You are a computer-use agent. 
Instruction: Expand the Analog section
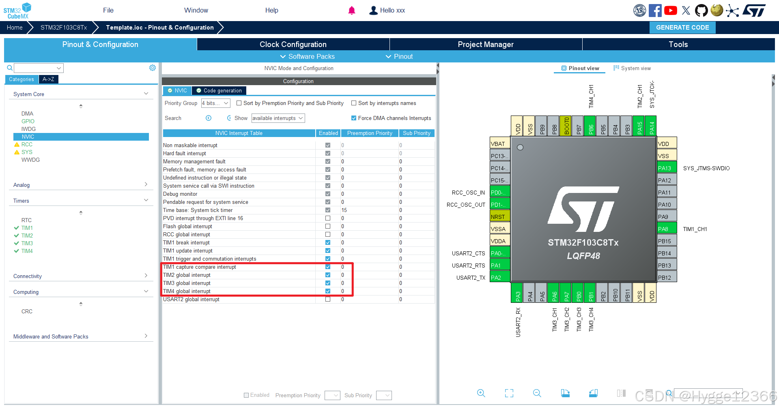(x=146, y=184)
